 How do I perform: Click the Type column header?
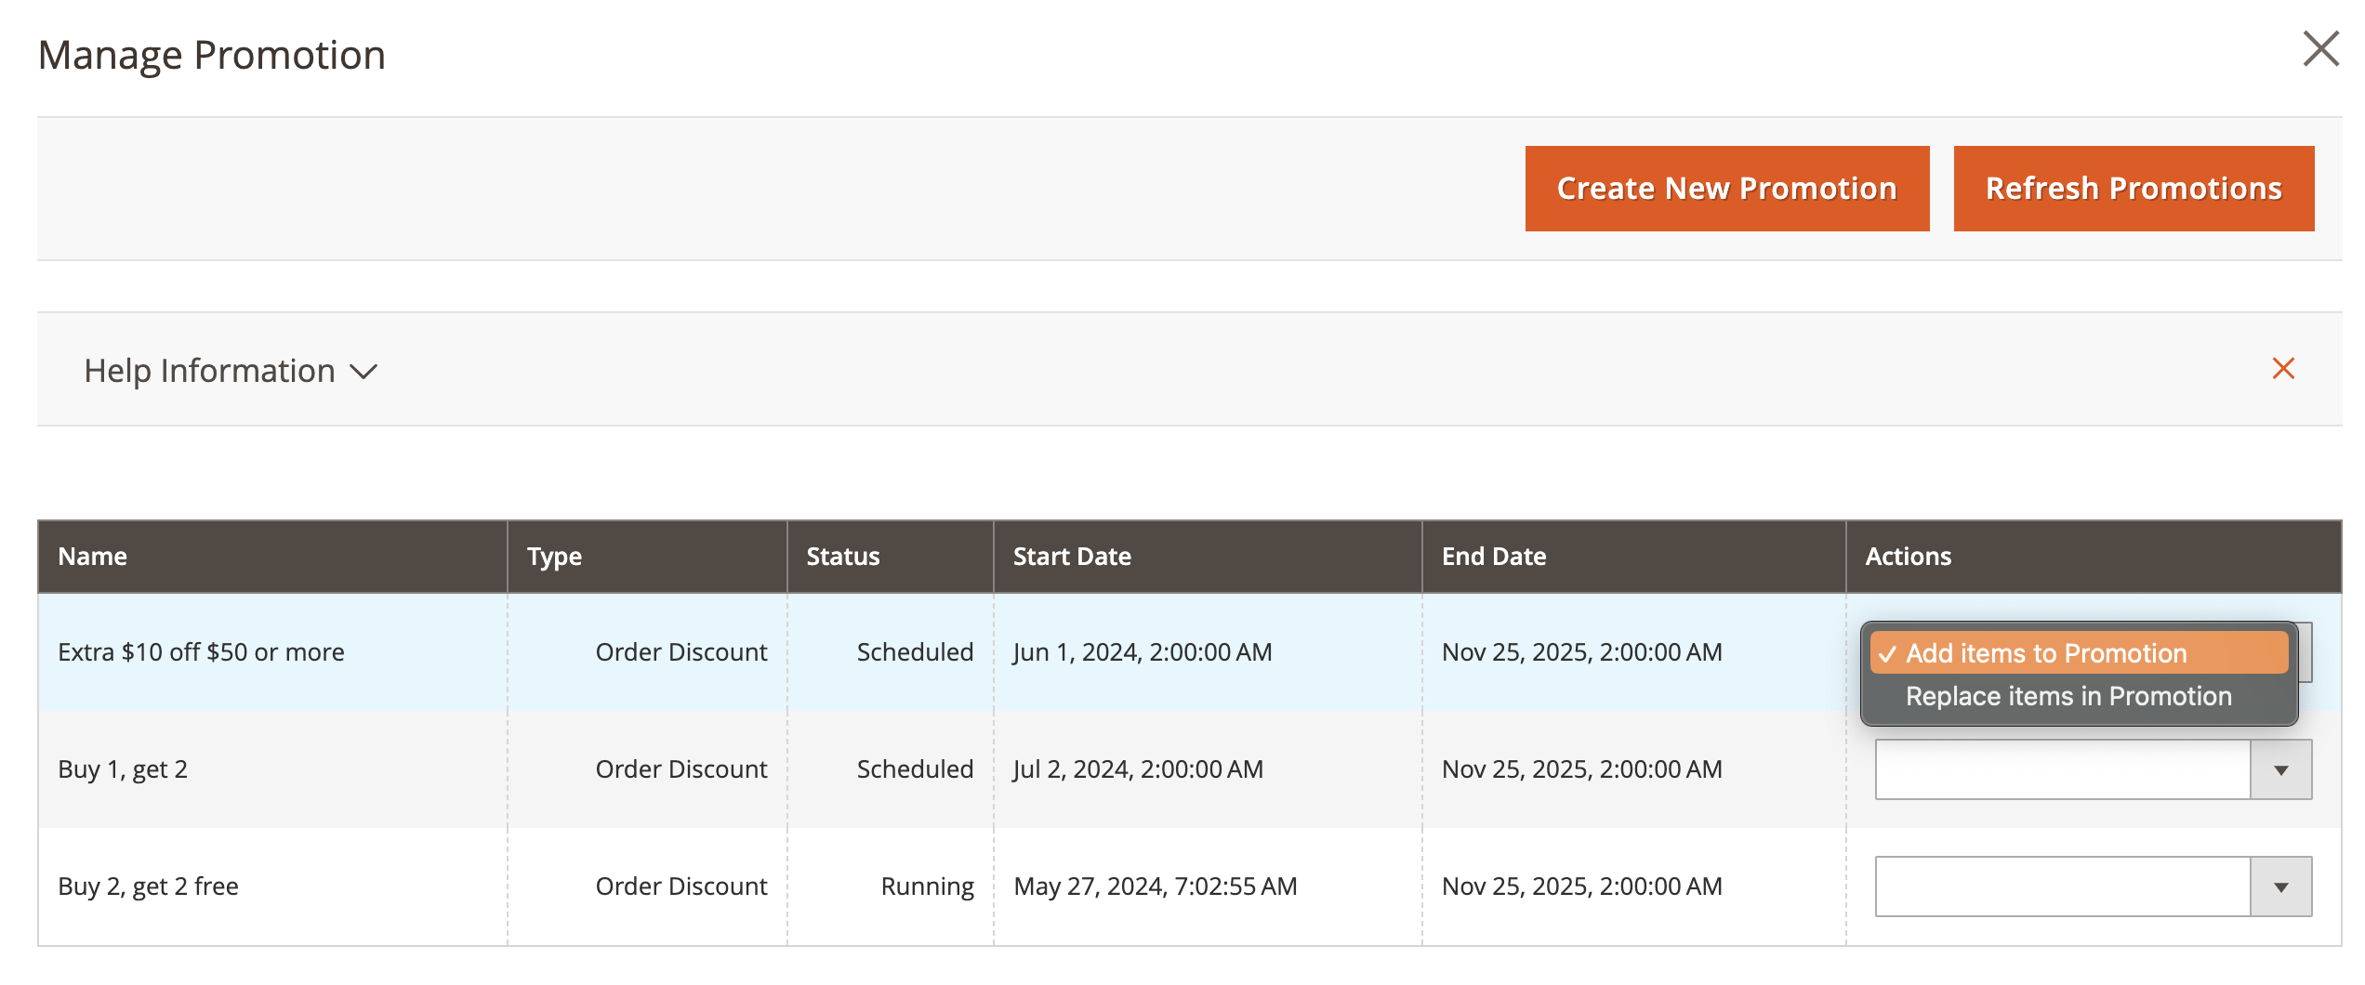click(x=554, y=557)
